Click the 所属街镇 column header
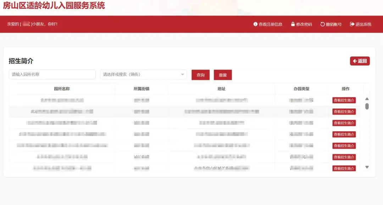The image size is (383, 205). [x=141, y=89]
